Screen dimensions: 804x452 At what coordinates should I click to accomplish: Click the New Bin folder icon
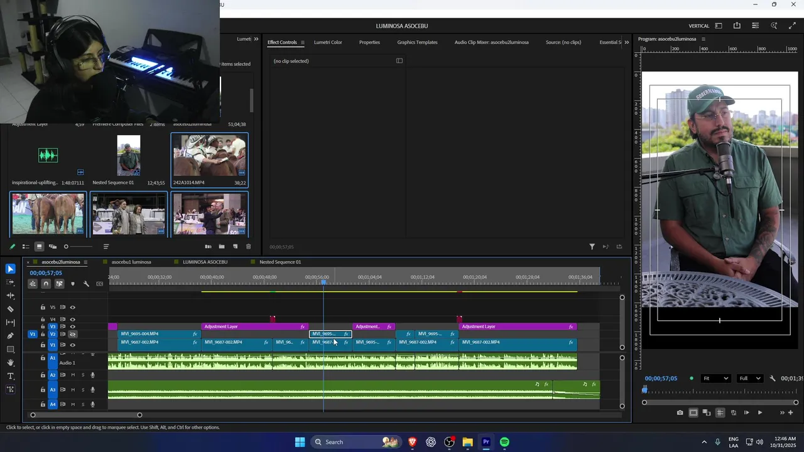[x=221, y=247]
